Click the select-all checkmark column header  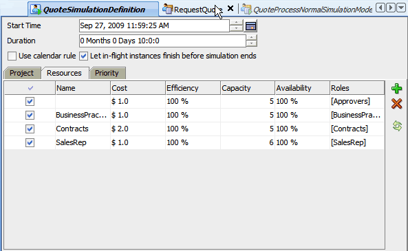30,88
